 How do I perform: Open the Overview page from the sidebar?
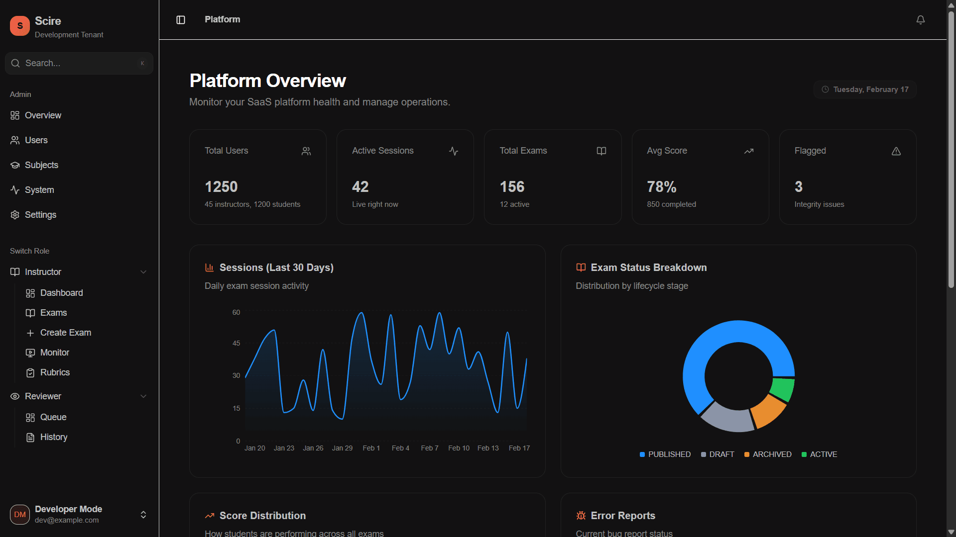(42, 115)
